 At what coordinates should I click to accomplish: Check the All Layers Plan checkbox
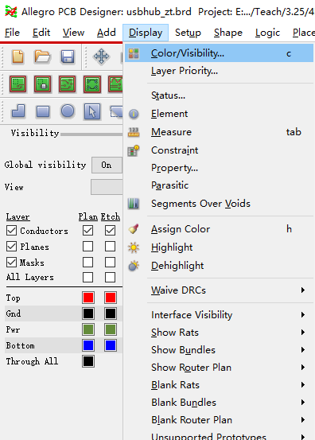coord(87,277)
